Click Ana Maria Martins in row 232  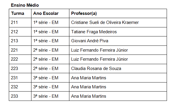pyautogui.click(x=88, y=87)
